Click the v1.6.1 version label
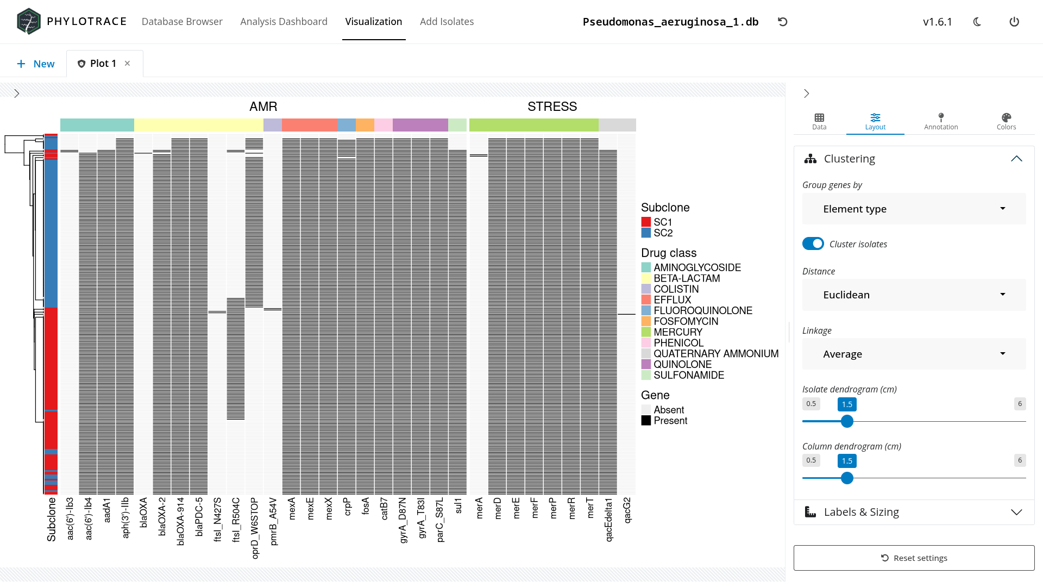The height and width of the screenshot is (587, 1043). point(938,22)
